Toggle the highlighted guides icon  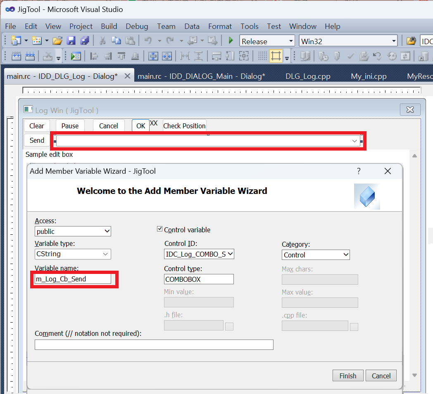276,56
